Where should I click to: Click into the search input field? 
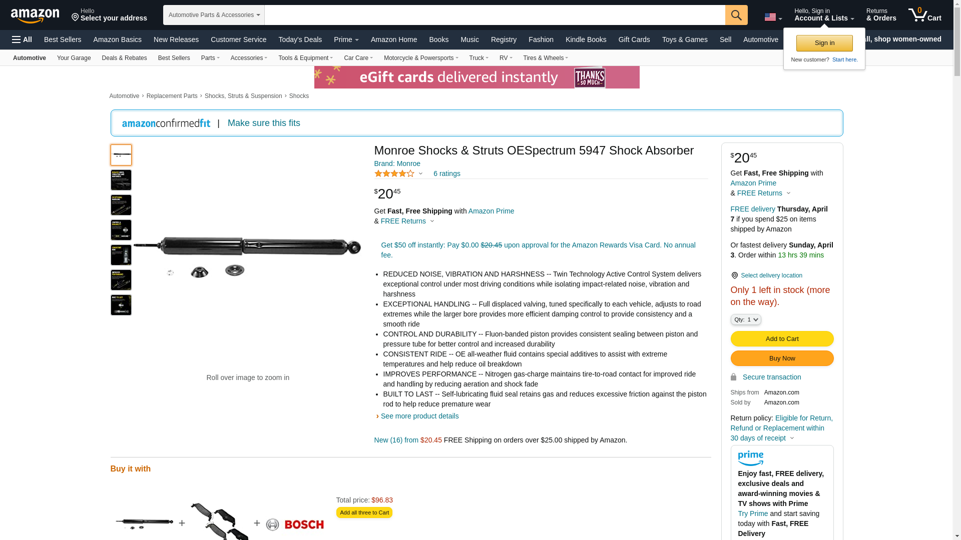(x=495, y=15)
